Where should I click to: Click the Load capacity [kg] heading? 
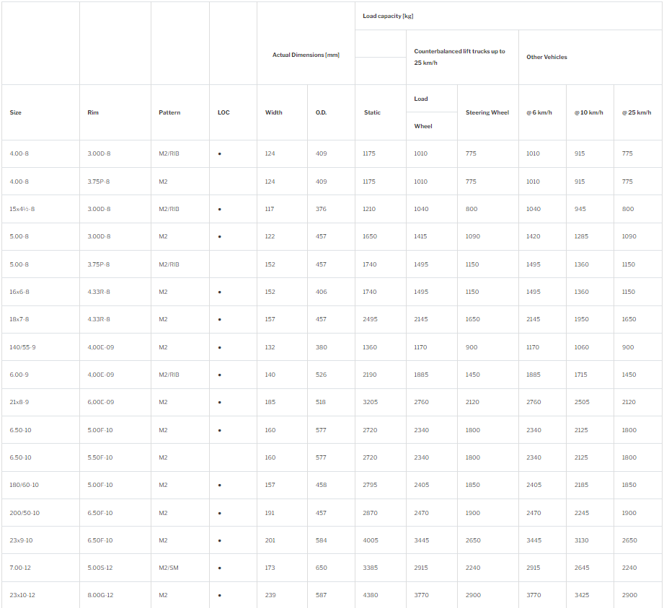(x=388, y=16)
